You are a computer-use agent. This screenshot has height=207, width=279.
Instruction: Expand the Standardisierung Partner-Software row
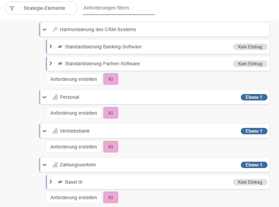[51, 64]
